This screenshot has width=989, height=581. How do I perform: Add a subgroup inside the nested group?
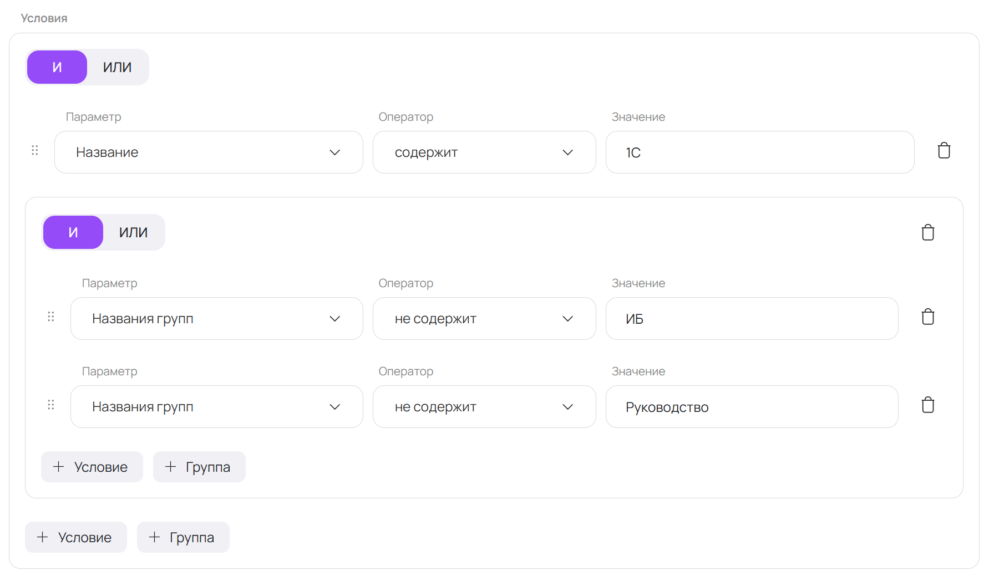pos(199,467)
